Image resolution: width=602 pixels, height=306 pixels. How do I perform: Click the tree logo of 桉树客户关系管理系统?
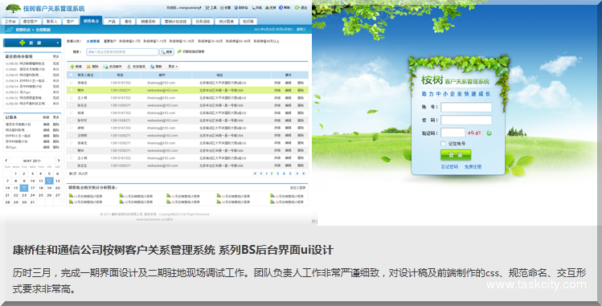pos(14,8)
